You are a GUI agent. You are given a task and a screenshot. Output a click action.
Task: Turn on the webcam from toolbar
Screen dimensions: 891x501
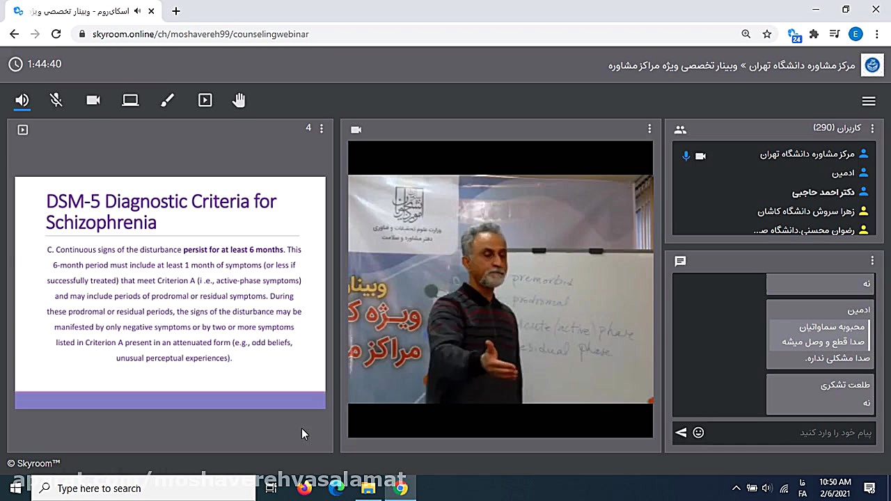click(93, 100)
